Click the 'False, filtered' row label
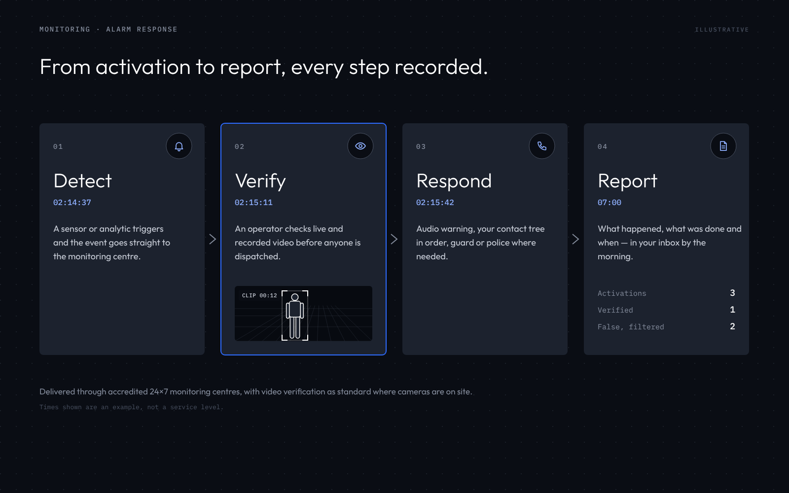789x493 pixels. (x=631, y=327)
